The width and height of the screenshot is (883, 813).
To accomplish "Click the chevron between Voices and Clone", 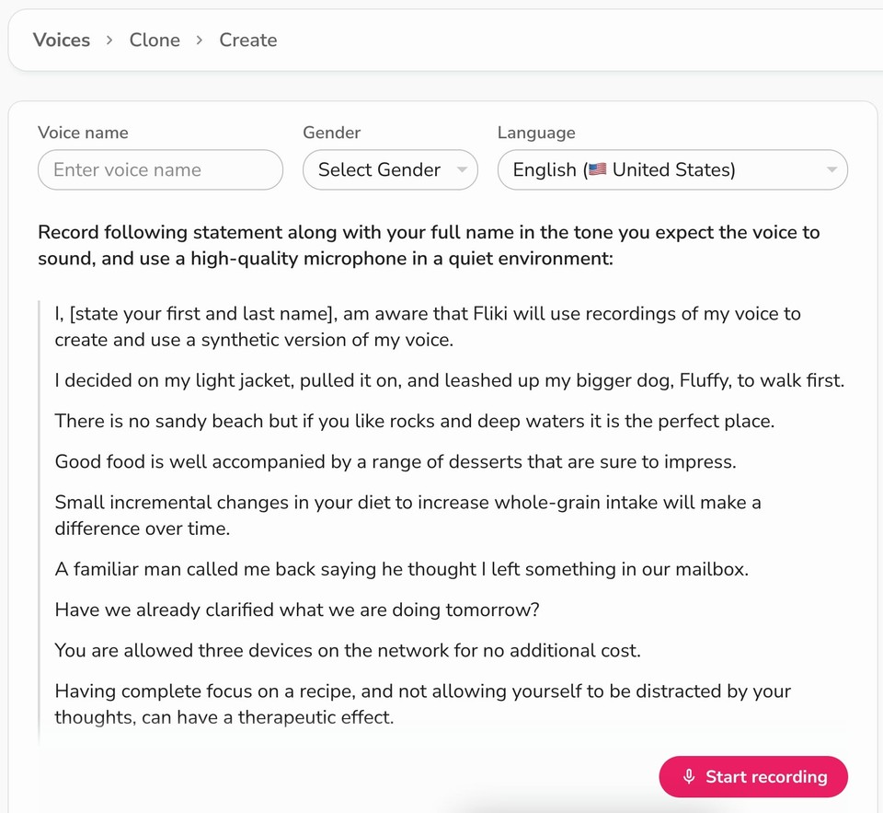I will coord(109,41).
